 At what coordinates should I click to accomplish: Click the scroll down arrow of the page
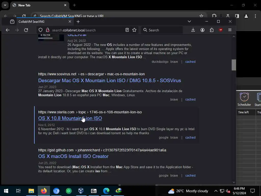coord(234,182)
